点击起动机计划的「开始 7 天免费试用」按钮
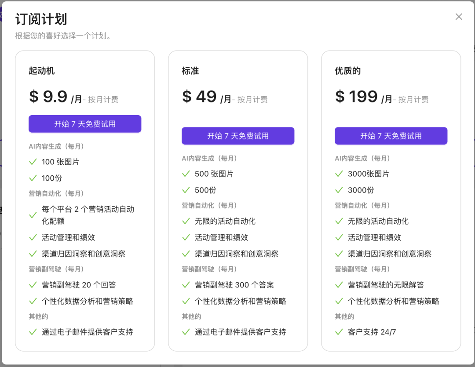 point(84,124)
